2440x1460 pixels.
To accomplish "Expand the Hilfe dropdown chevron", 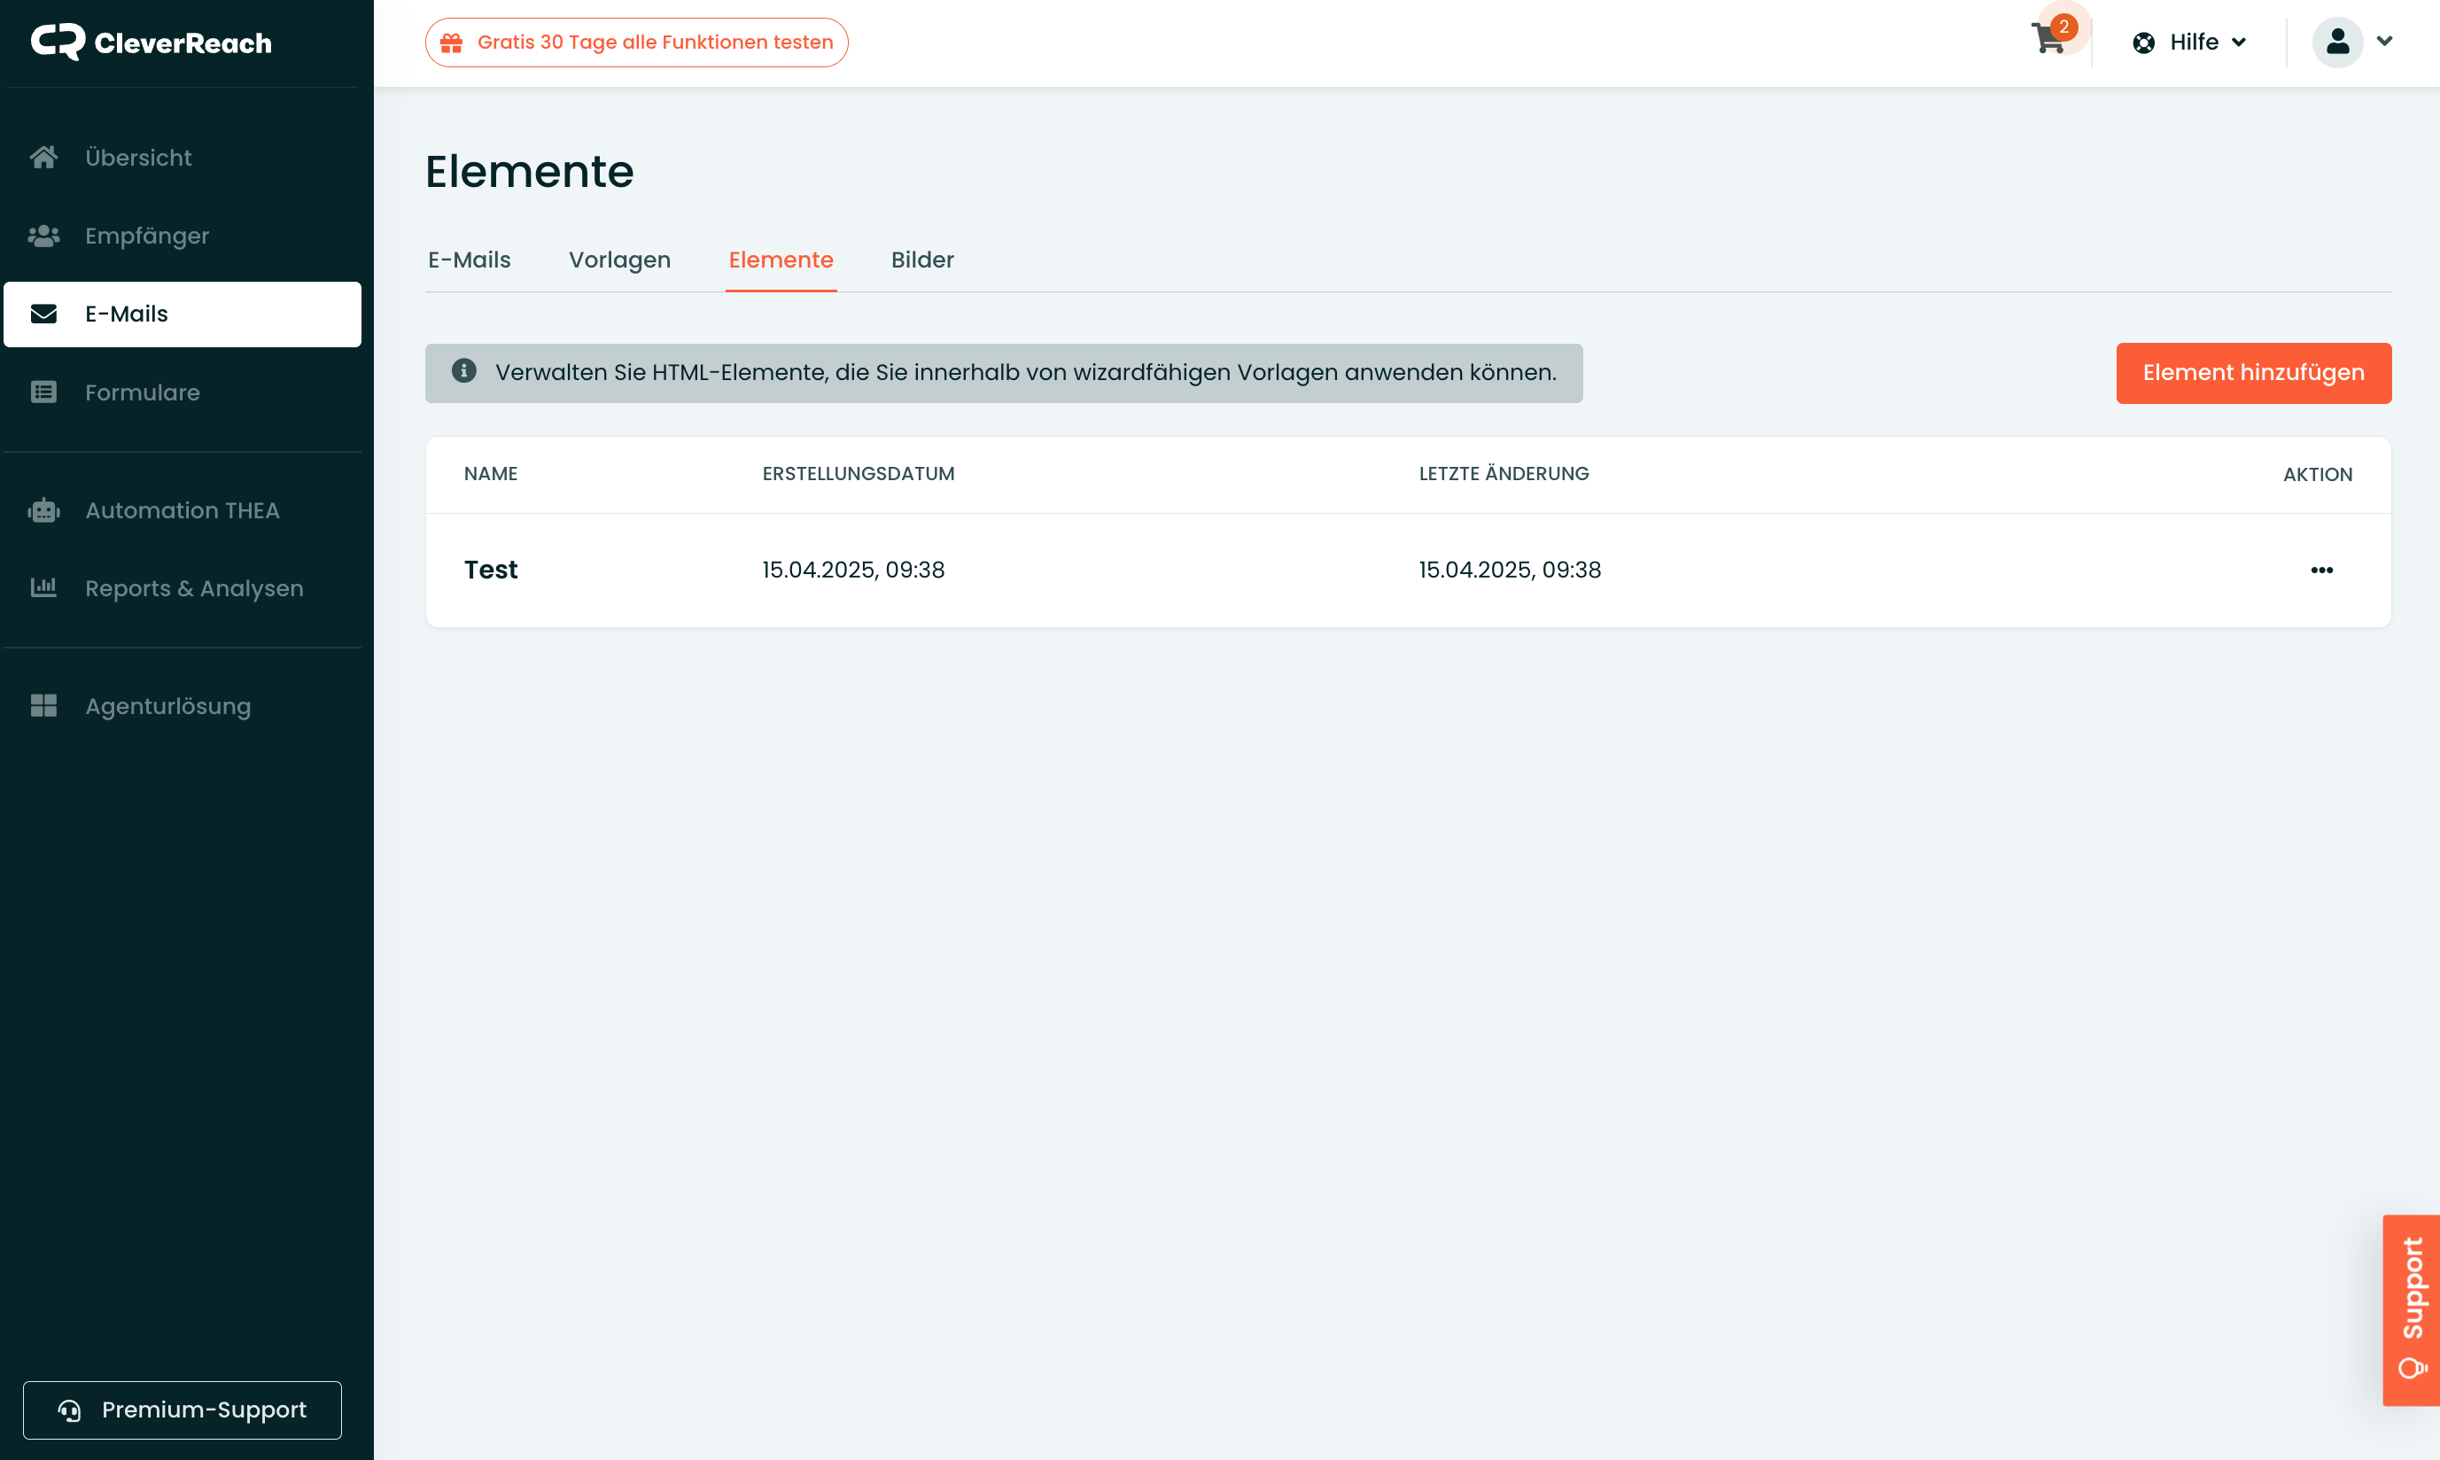I will pyautogui.click(x=2238, y=43).
